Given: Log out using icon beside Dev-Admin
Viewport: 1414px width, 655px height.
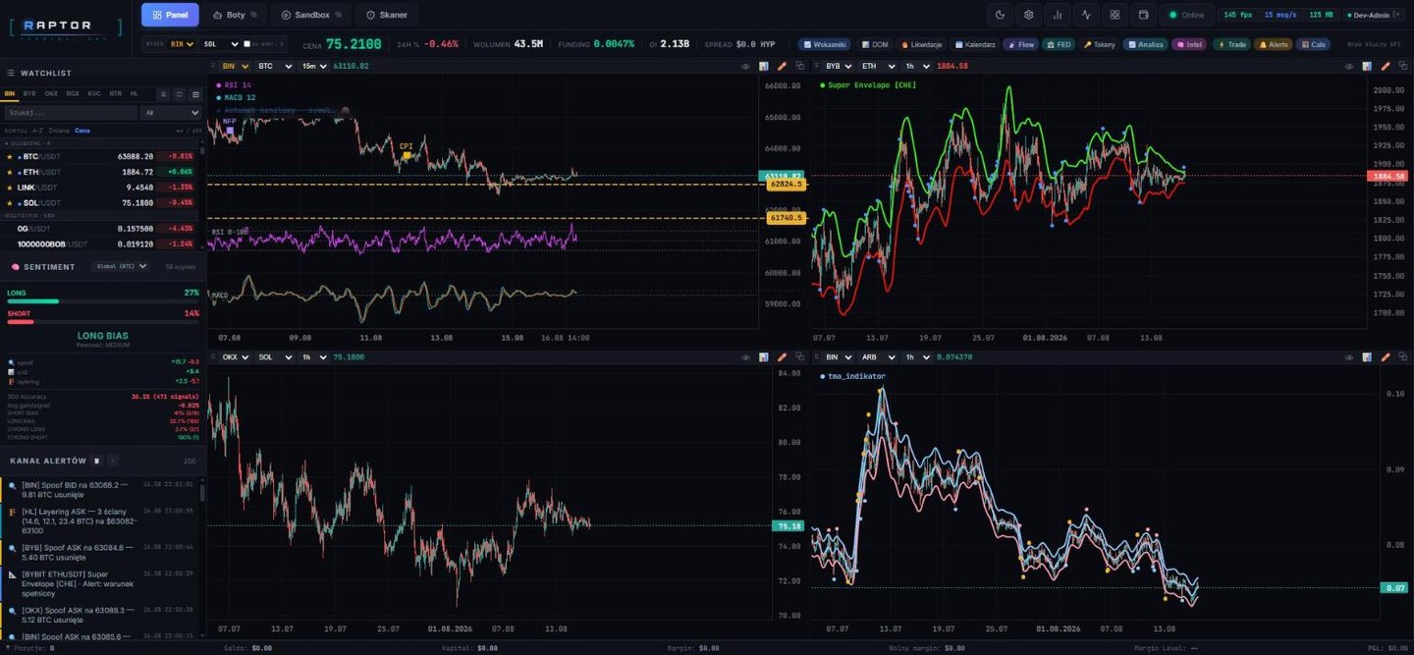Looking at the screenshot, I should [x=1397, y=15].
